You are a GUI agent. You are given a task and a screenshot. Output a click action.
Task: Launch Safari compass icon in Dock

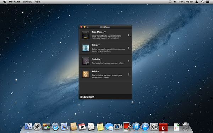click(55, 127)
